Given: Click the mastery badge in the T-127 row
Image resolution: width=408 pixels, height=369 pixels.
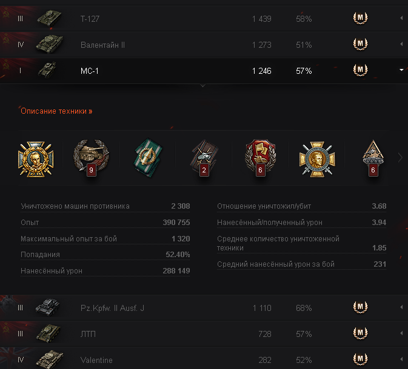Looking at the screenshot, I should [x=360, y=18].
